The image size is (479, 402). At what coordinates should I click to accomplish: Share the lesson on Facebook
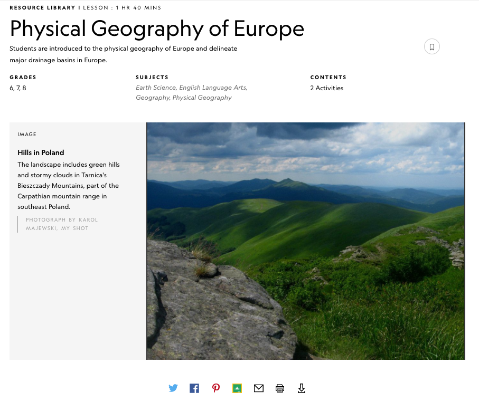point(194,388)
